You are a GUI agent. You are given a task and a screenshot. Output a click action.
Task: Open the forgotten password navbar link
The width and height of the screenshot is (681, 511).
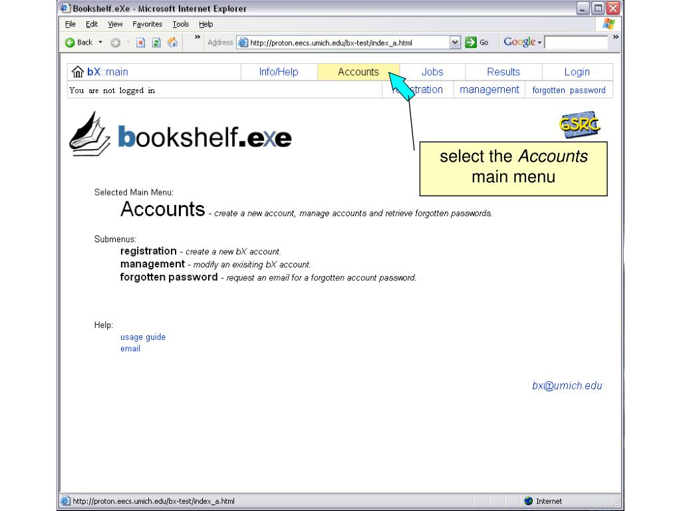pos(569,90)
